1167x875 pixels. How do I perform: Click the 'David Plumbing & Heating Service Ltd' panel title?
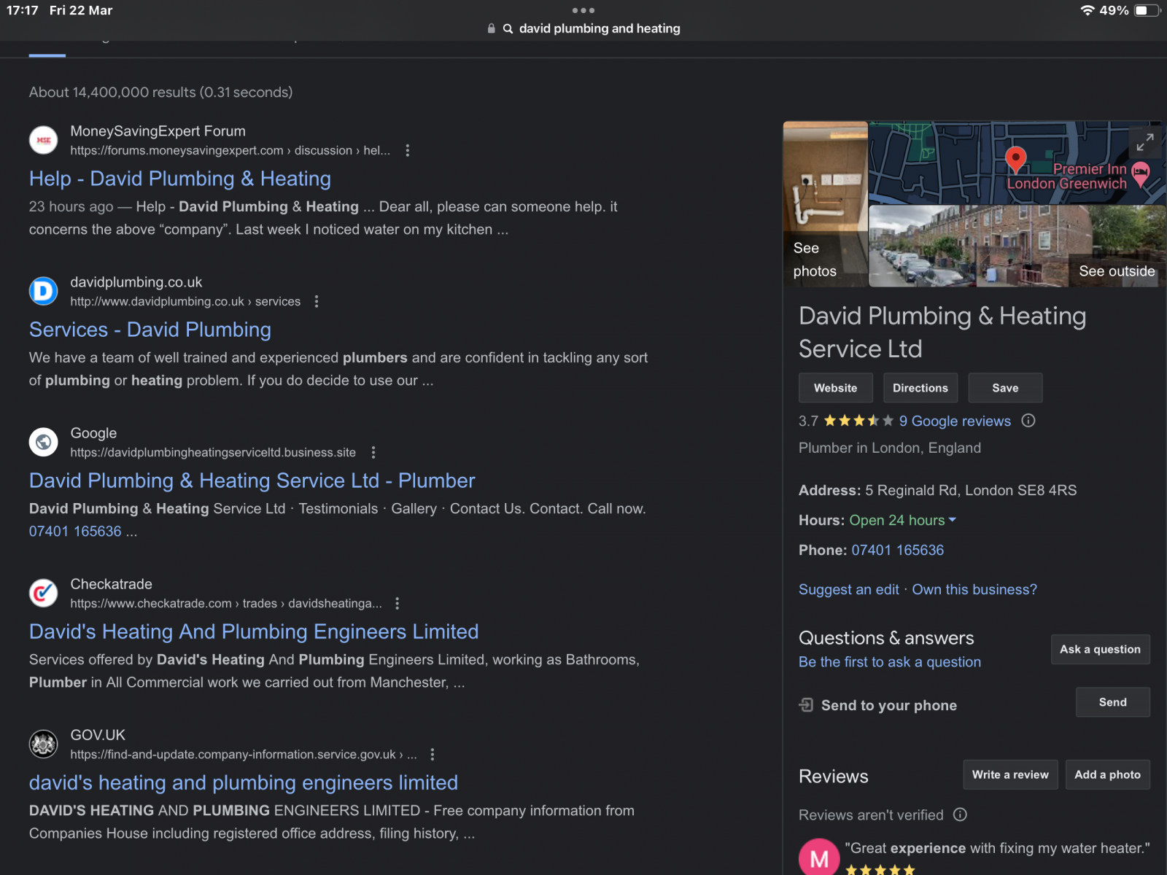pos(942,332)
